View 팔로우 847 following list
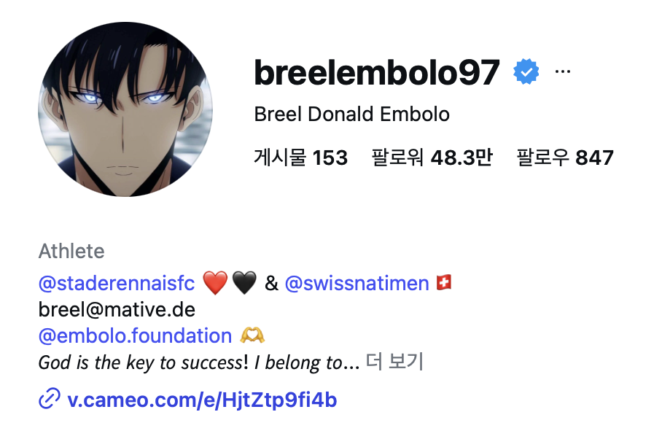The height and width of the screenshot is (439, 662). tap(565, 158)
